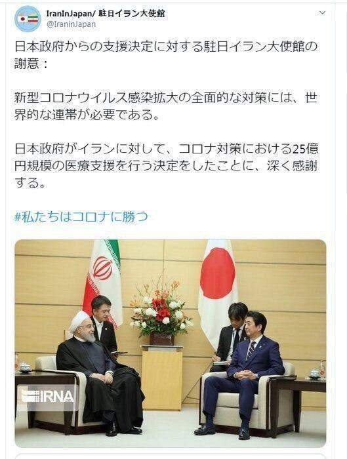Image resolution: width=347 pixels, height=459 pixels.
Task: Click the seated man wearing white turban
Action: [100, 372]
